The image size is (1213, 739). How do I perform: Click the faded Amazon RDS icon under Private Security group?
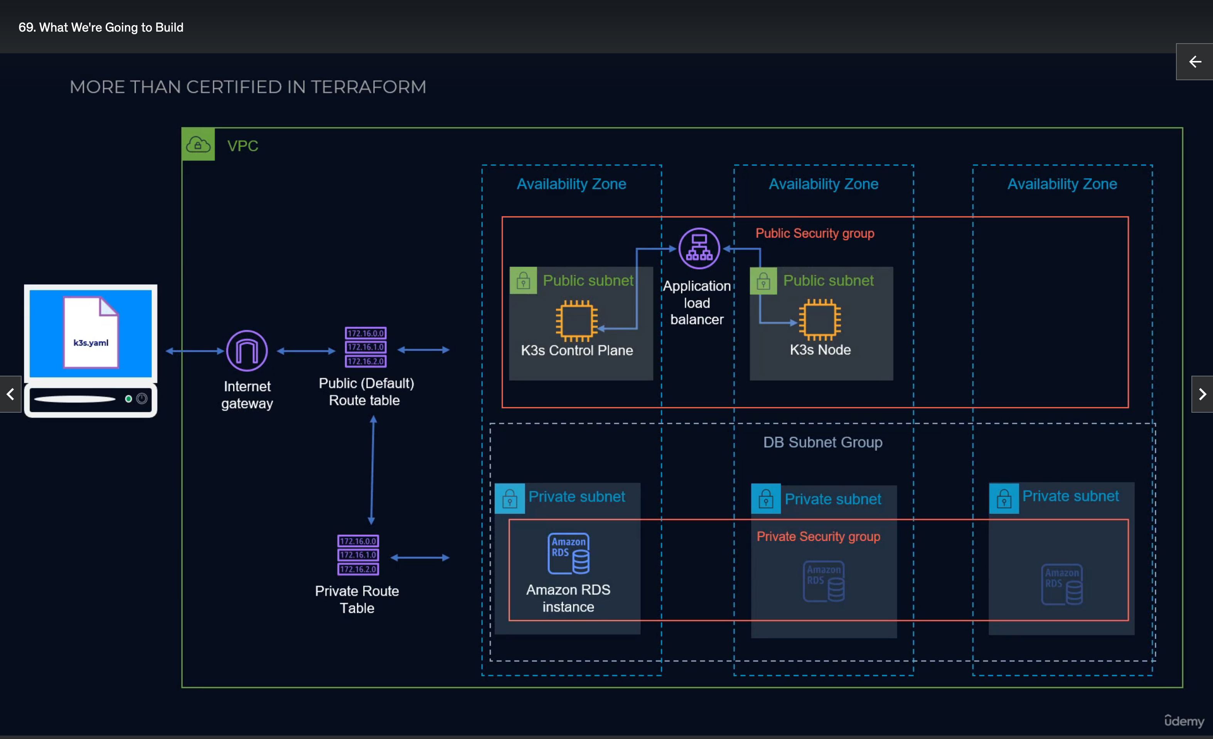click(824, 581)
